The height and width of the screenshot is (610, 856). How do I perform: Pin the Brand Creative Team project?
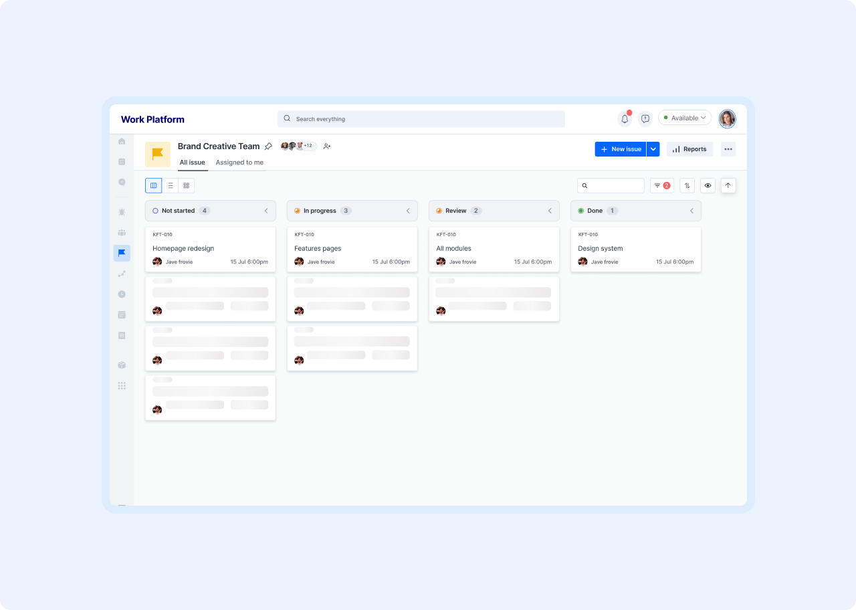[268, 146]
